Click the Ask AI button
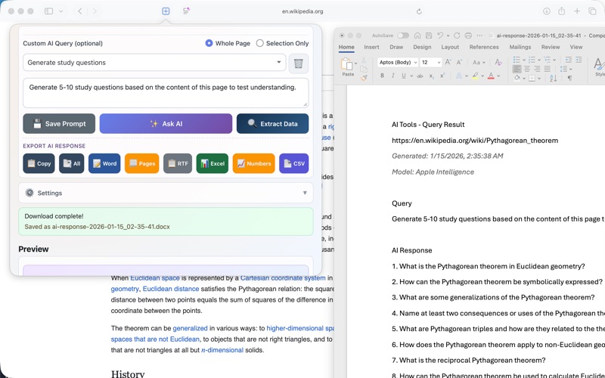This screenshot has width=605, height=378. [166, 123]
